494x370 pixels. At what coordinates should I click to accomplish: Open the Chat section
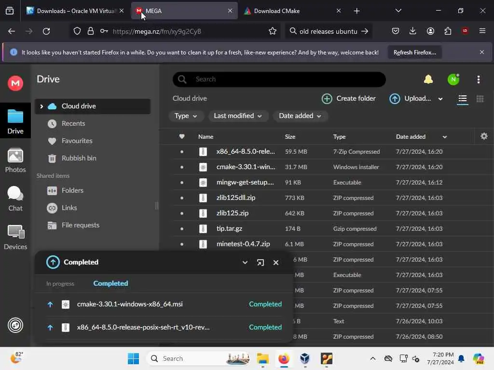click(x=15, y=199)
